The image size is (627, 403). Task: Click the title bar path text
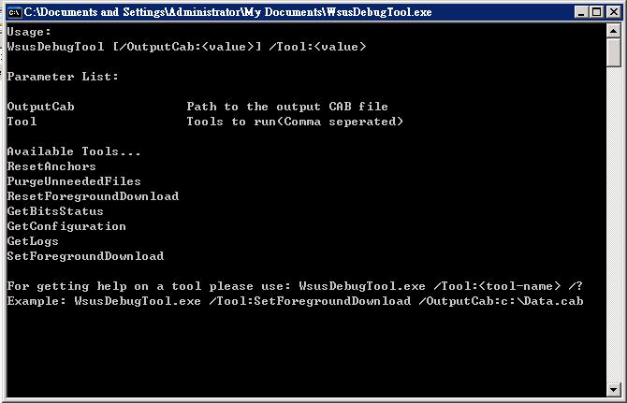tap(228, 12)
